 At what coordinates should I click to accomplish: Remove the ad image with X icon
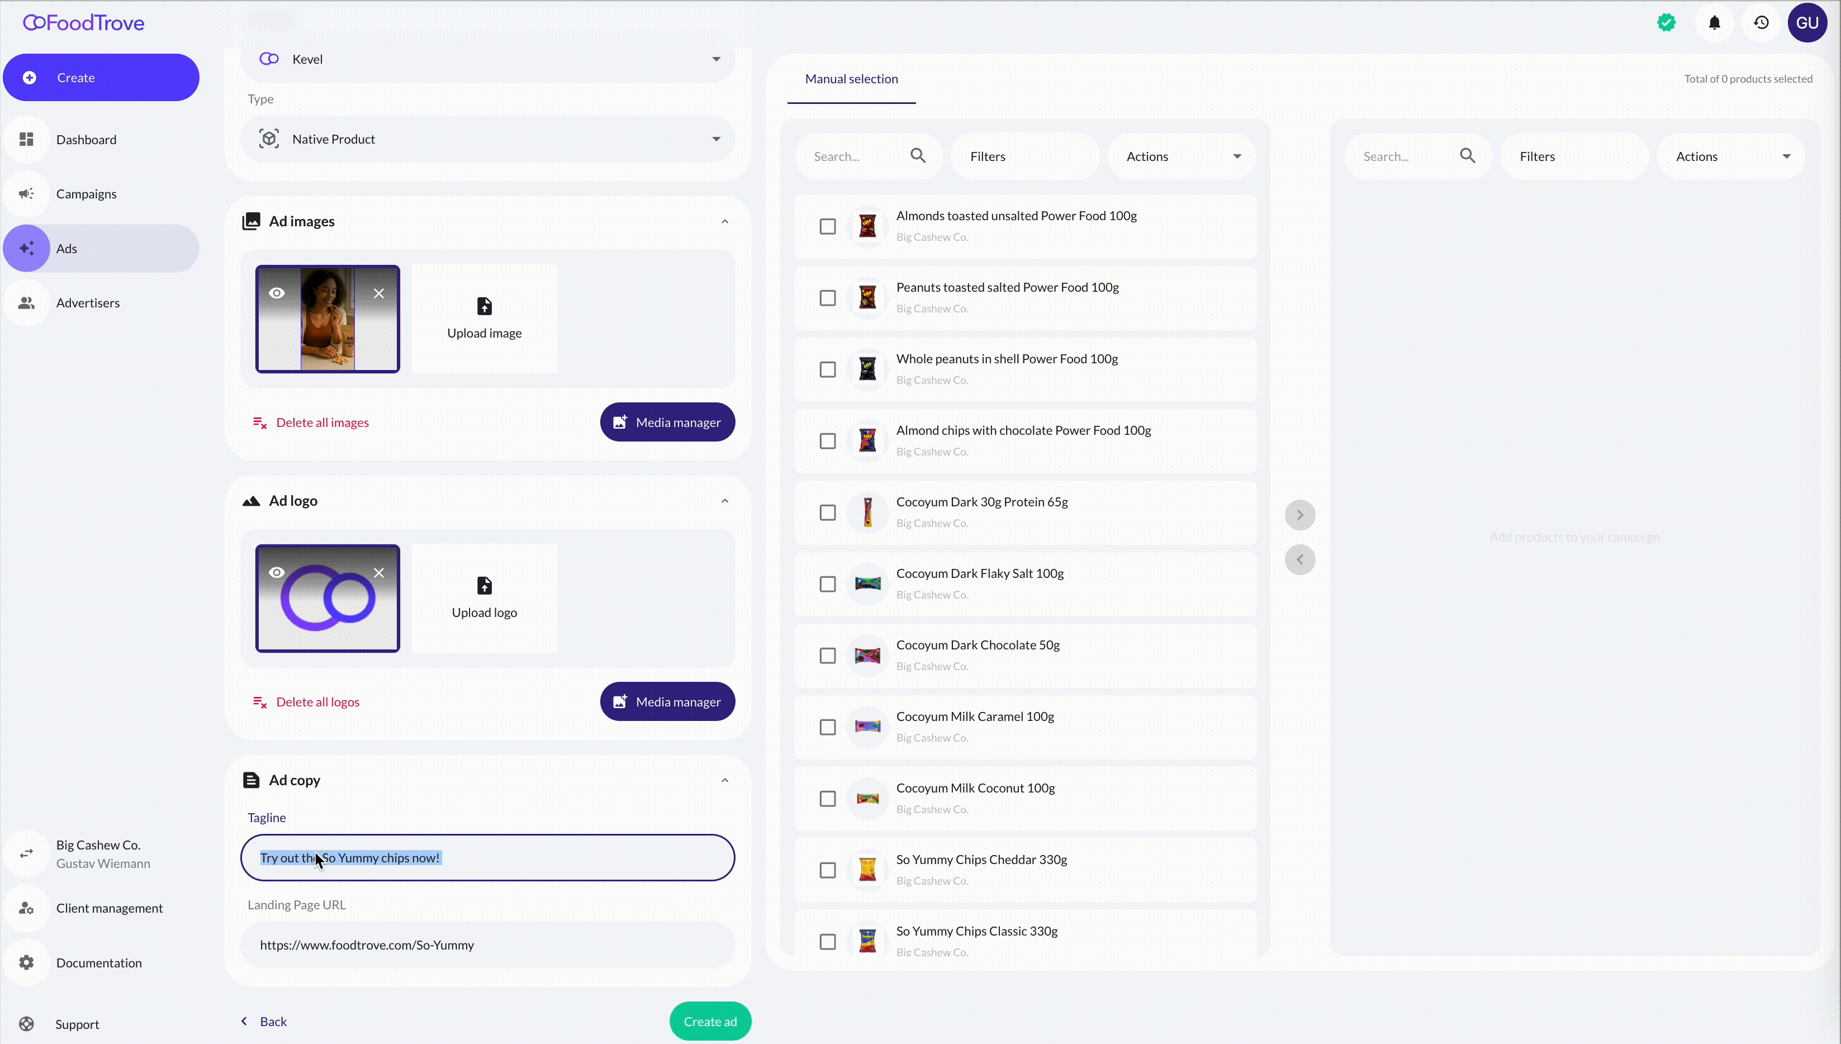coord(378,293)
